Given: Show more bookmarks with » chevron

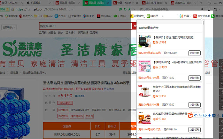Looking at the screenshot, I should 163,16.
